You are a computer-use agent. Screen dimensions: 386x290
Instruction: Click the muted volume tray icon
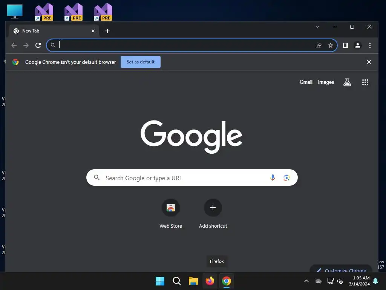click(x=340, y=281)
